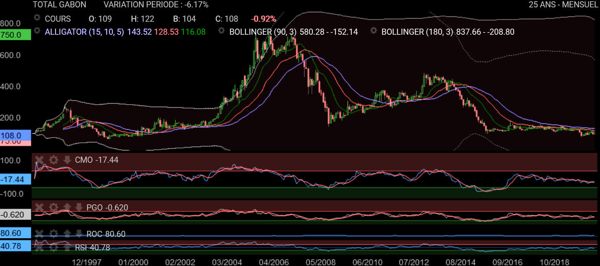Move the RSI panel up
This screenshot has height=266, width=600.
tap(67, 247)
